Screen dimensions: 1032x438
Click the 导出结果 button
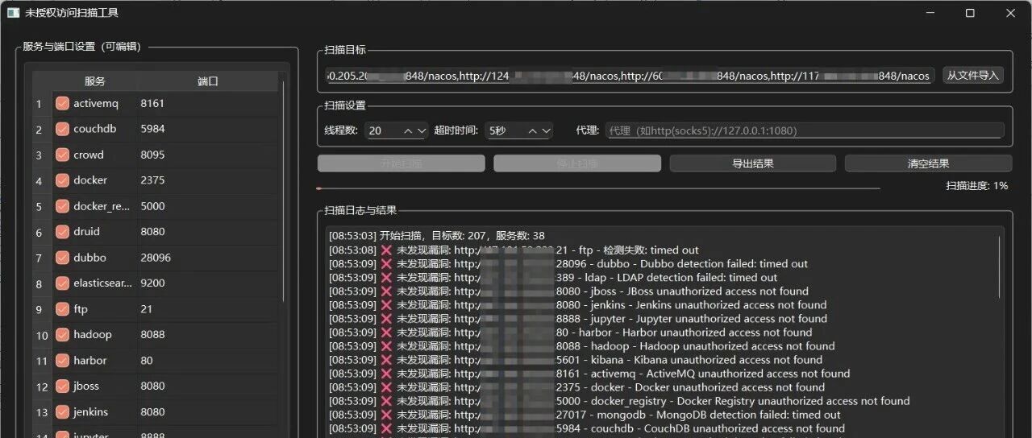pyautogui.click(x=752, y=163)
